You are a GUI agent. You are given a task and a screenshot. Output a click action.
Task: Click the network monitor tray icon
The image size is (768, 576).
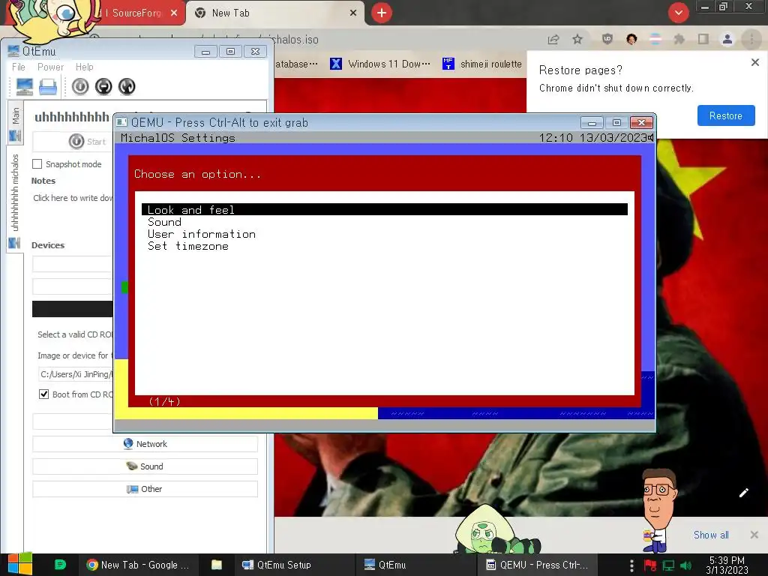click(668, 565)
